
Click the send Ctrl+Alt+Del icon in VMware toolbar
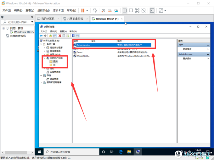(95, 10)
